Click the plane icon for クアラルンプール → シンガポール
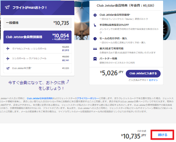The width and height of the screenshot is (176, 142). point(8,49)
